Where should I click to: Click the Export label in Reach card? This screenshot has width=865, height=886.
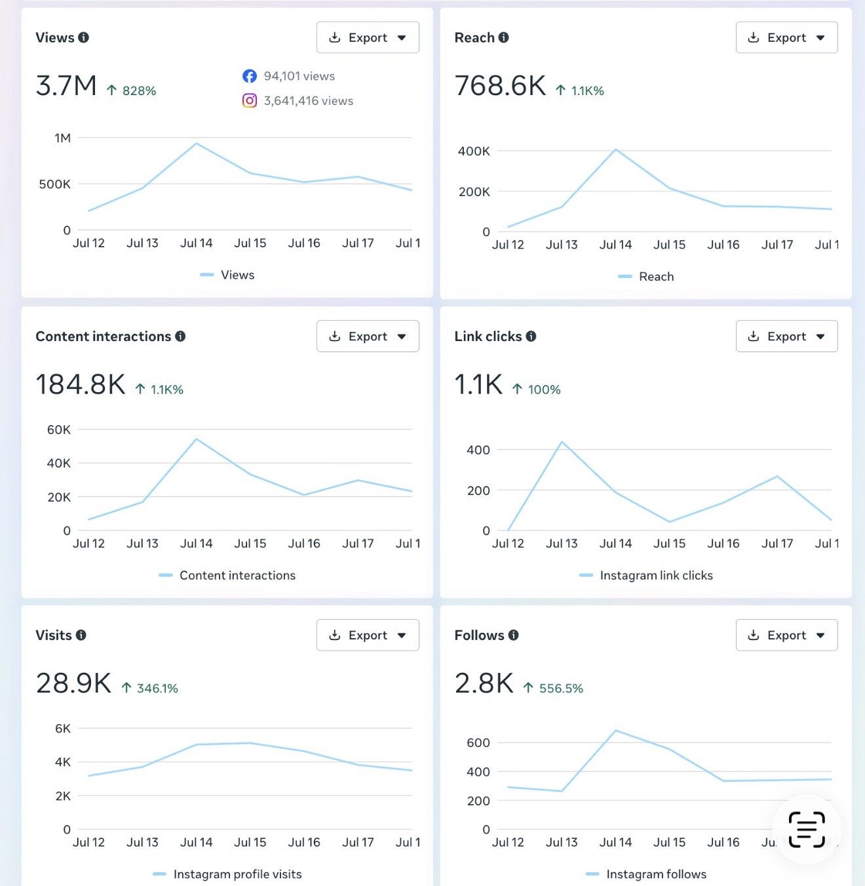(x=786, y=38)
